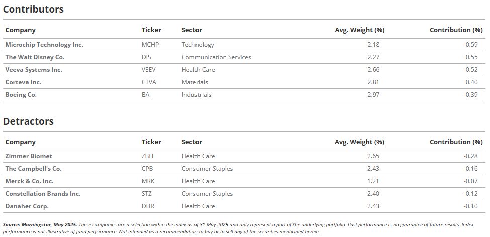Select Veeva Systems Inc. company name

click(x=34, y=70)
